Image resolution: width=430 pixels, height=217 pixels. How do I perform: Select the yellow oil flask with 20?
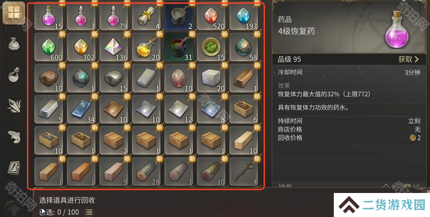coord(146,47)
